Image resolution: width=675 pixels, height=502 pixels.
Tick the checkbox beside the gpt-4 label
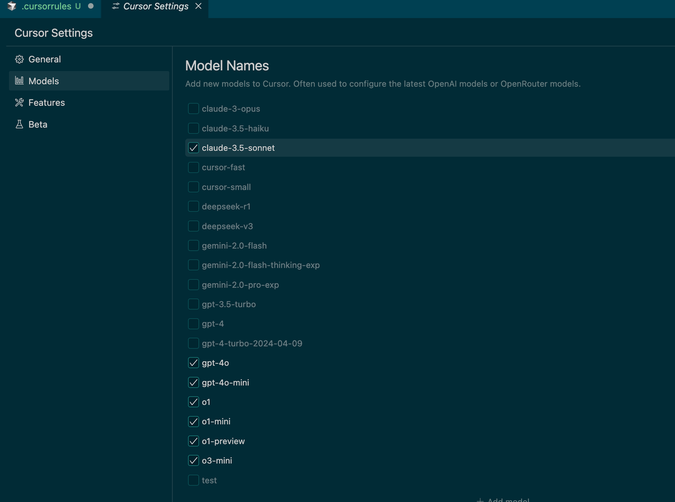click(x=194, y=323)
